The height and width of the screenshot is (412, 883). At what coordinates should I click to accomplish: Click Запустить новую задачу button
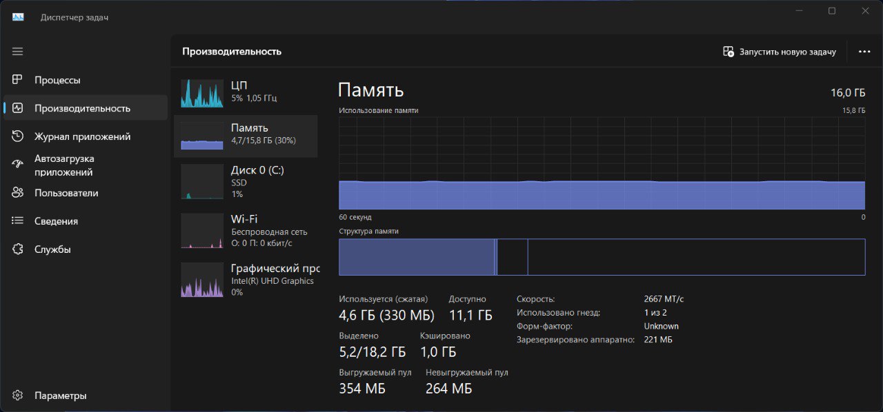point(780,52)
